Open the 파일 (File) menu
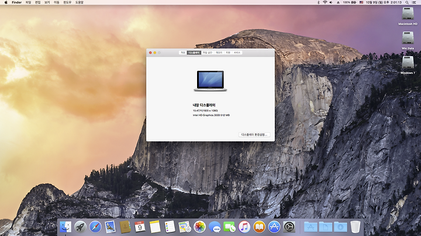421x236 pixels. pos(28,2)
